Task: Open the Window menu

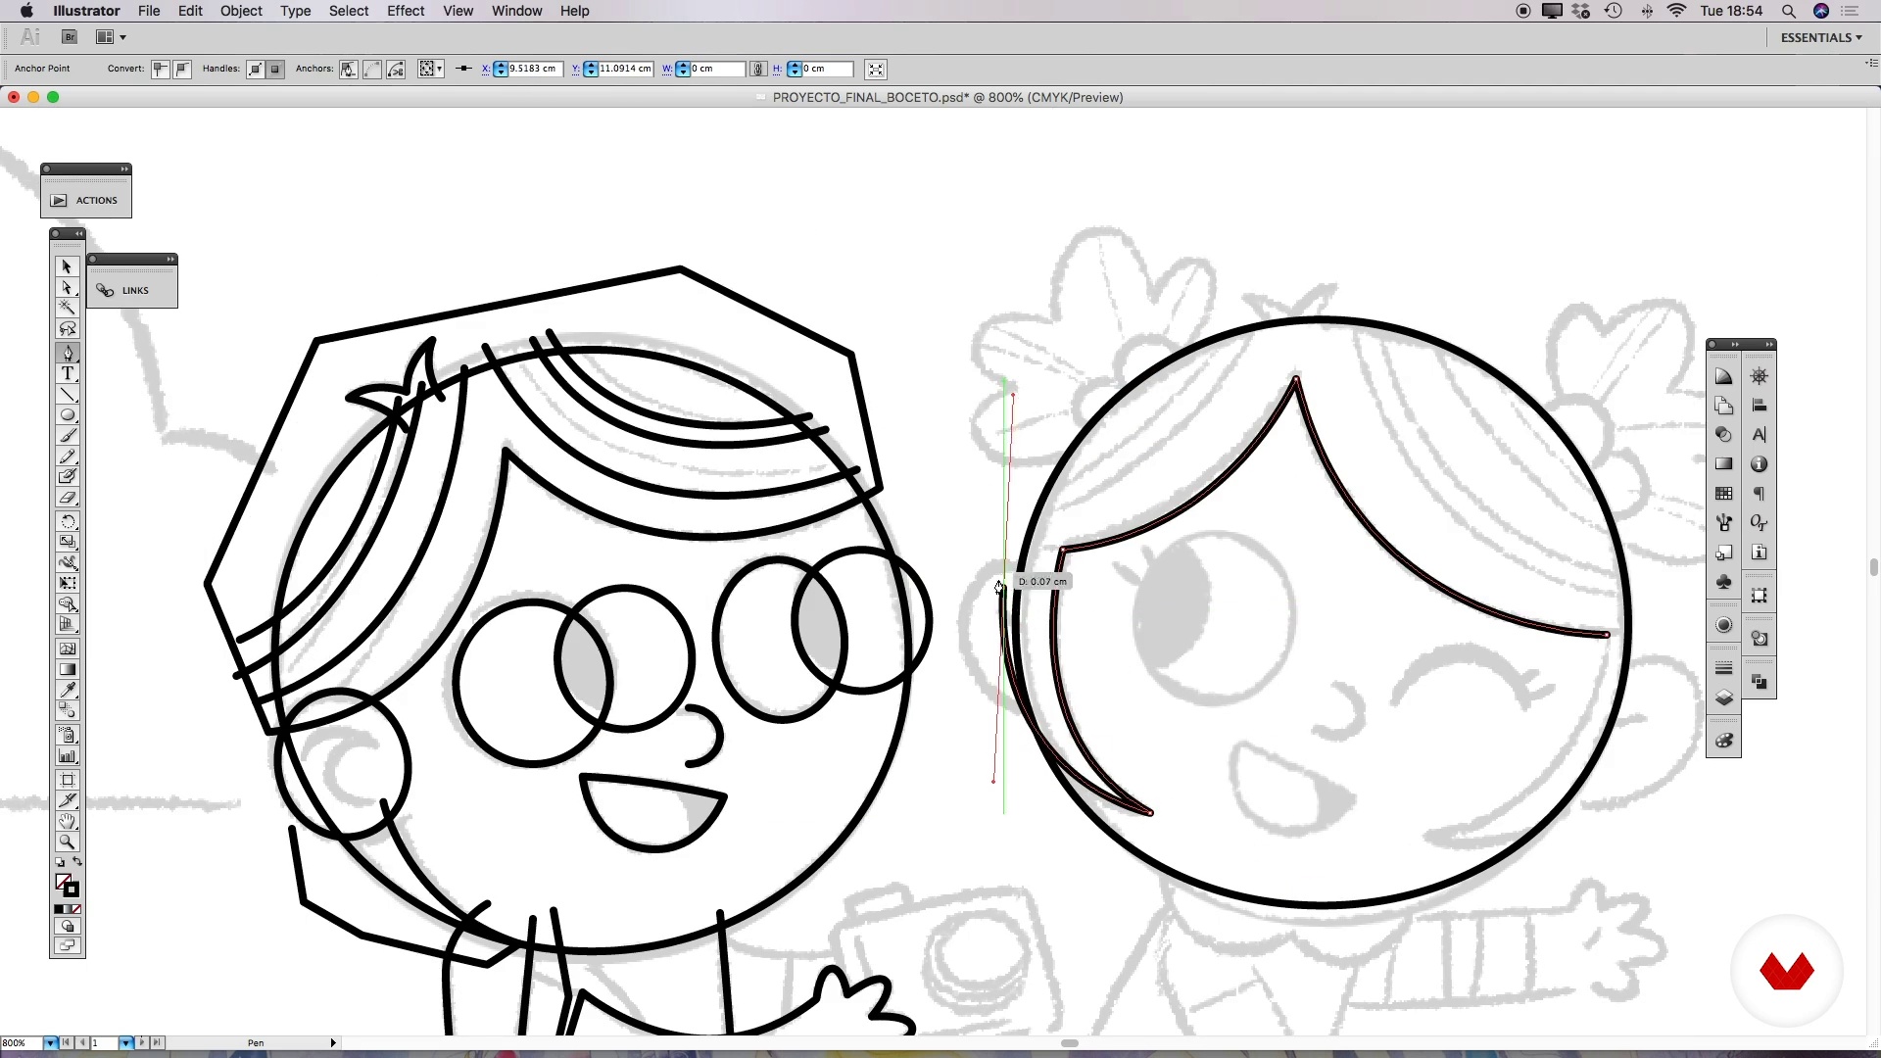Action: [516, 11]
